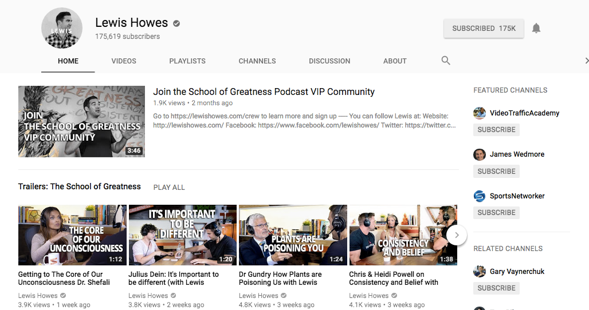
Task: Click 4.8K views • 3 weeks ago text
Action: tap(277, 305)
